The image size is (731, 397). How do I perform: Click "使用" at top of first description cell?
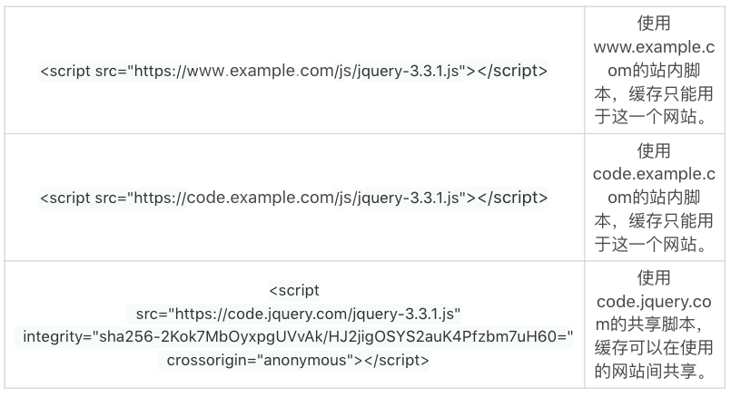point(653,23)
